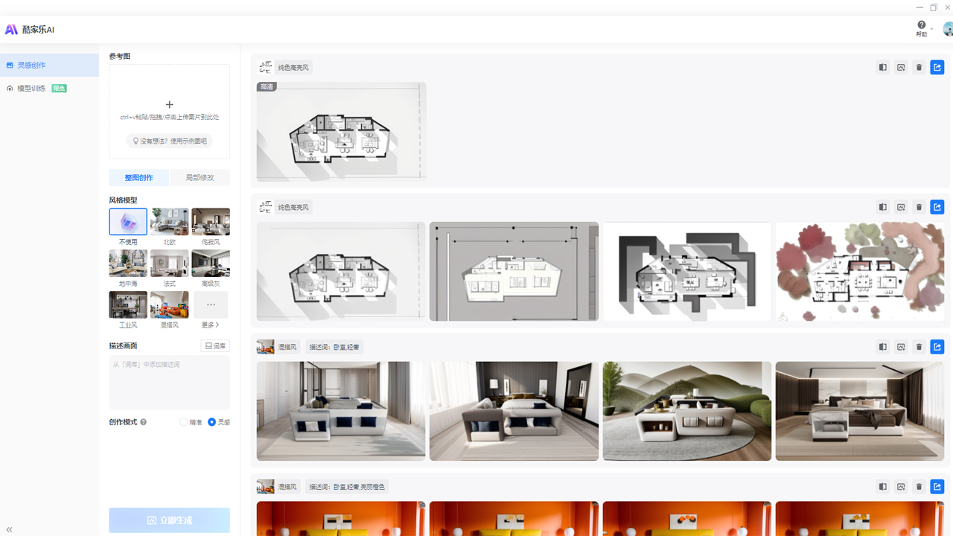Click the 酷家乐AI logo
The width and height of the screenshot is (953, 536).
[30, 30]
